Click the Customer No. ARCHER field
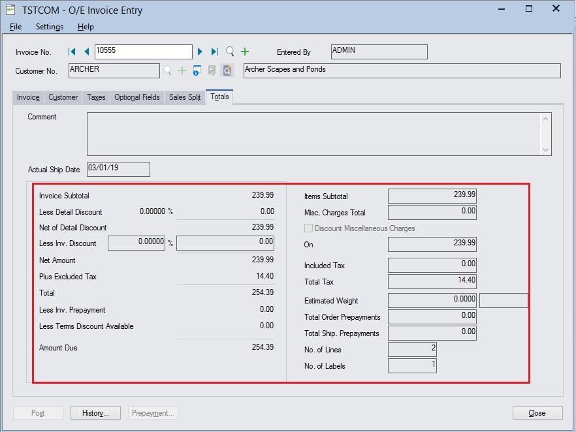This screenshot has width=576, height=432. pos(114,70)
